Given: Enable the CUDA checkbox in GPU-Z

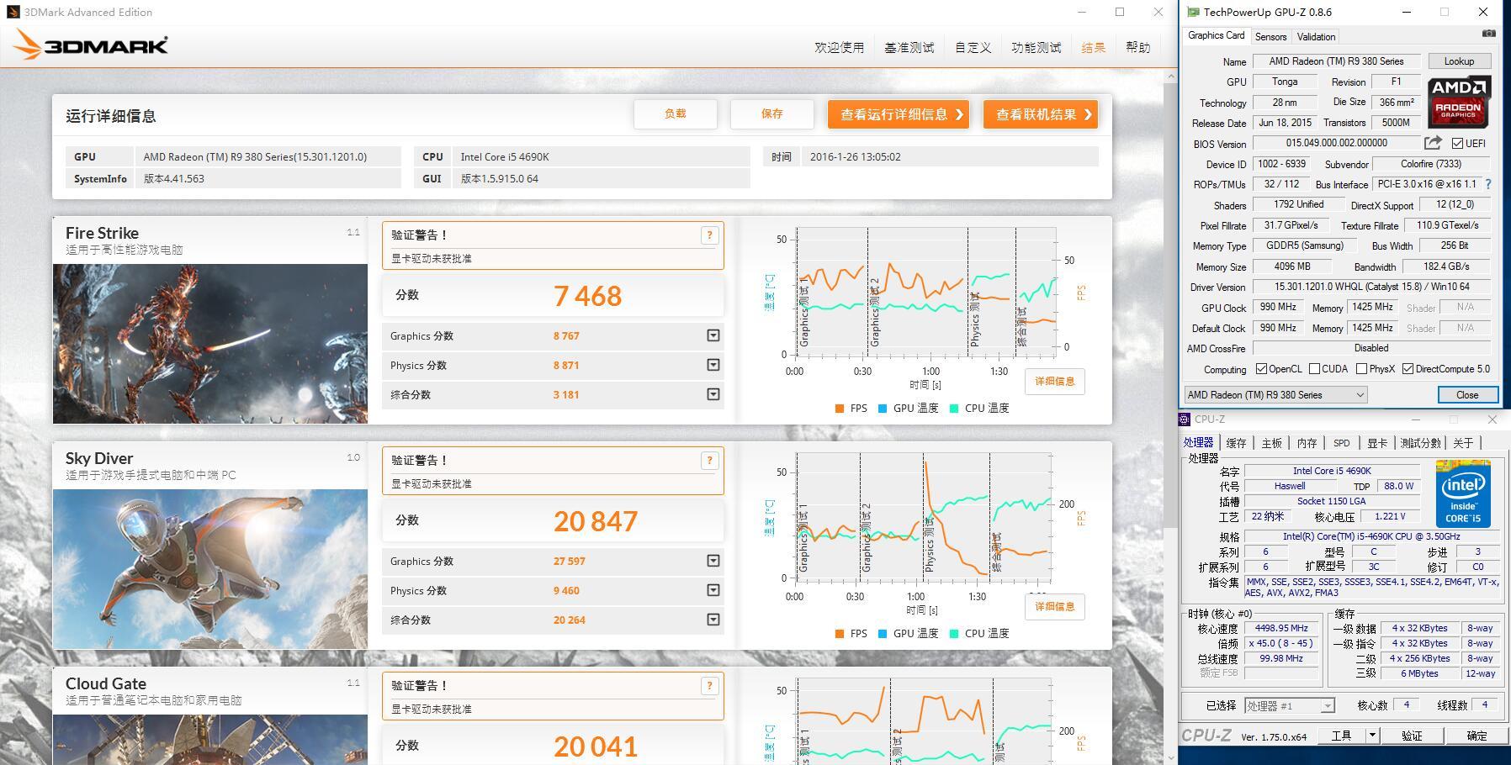Looking at the screenshot, I should click(x=1315, y=368).
